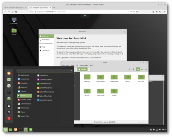Switch file manager to compact view

point(146,69)
